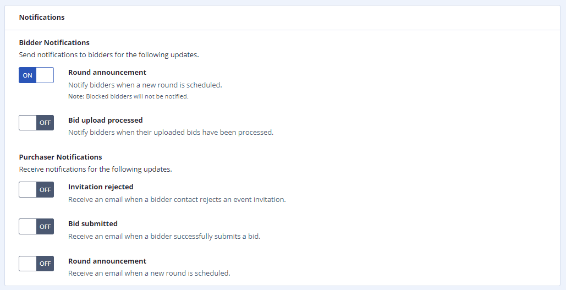Click the Invitation rejected label

click(x=101, y=187)
